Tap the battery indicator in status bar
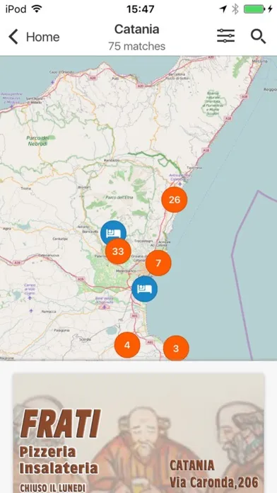This screenshot has height=493, width=277. click(254, 8)
